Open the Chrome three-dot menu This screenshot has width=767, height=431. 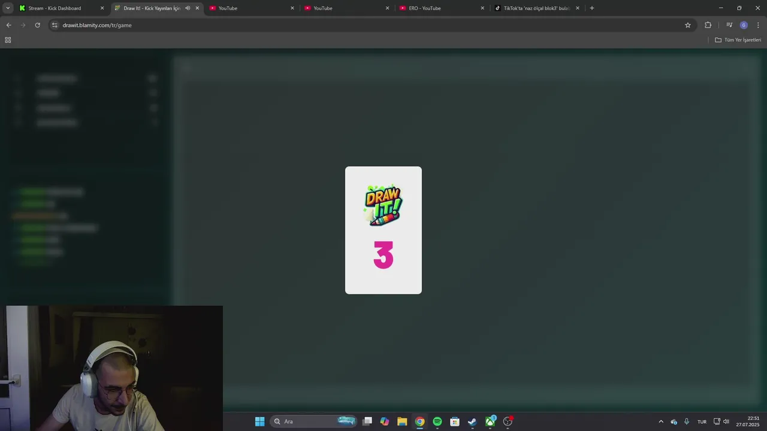click(758, 25)
